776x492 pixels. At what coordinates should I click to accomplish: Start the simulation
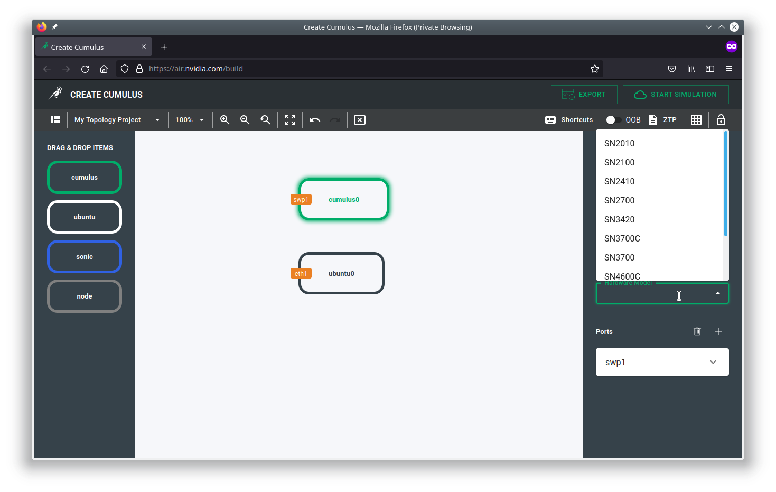pyautogui.click(x=676, y=95)
